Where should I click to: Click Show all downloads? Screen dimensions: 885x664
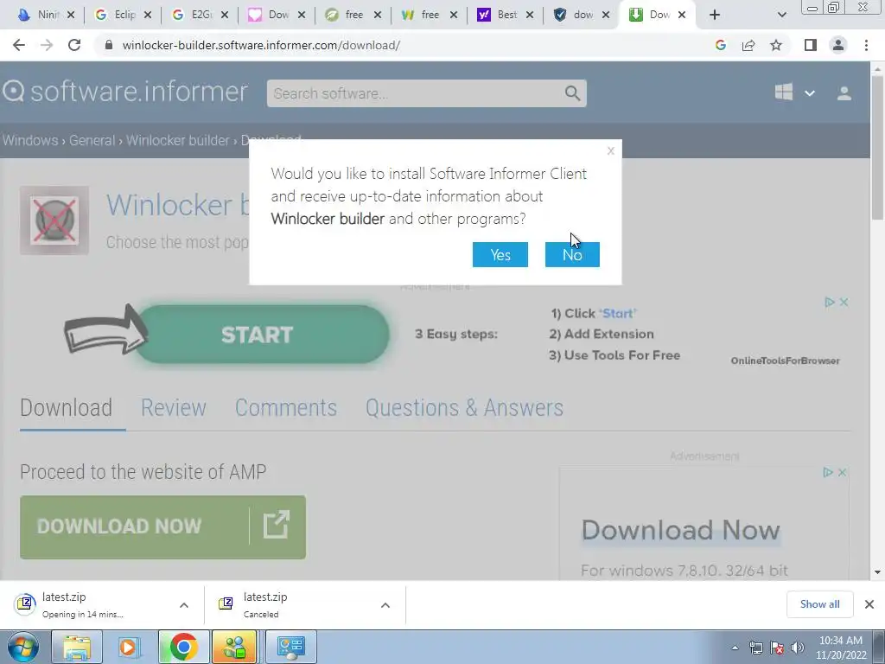pos(819,604)
